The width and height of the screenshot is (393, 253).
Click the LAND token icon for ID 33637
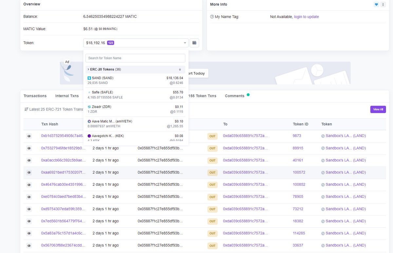[323, 245]
